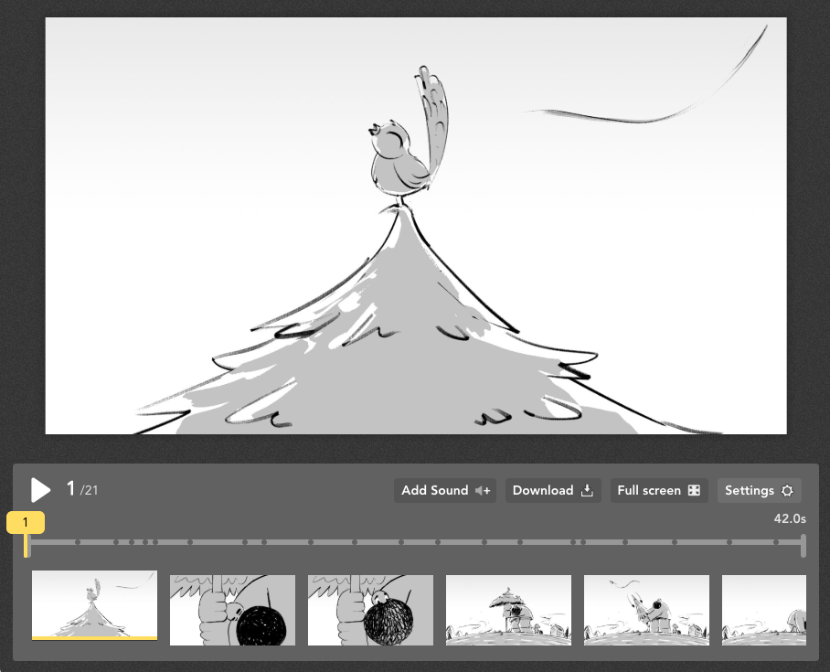
Task: Click Download to export the animatic
Action: click(x=553, y=490)
